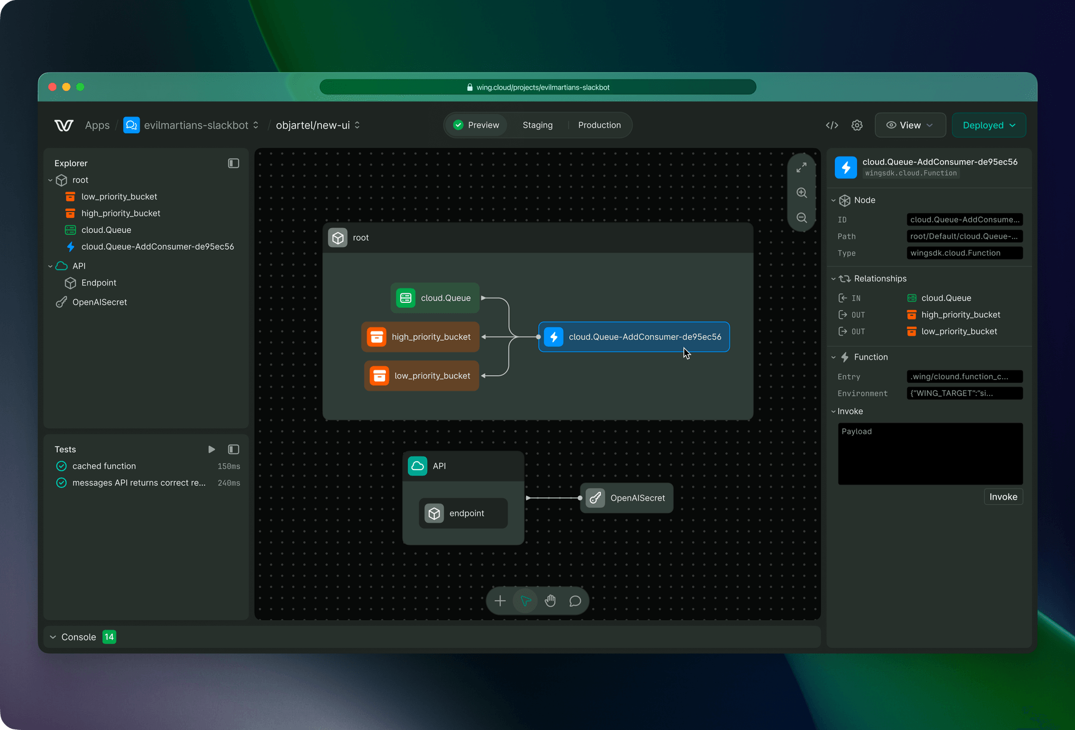
Task: Collapse the root tree item in Explorer
Action: point(50,180)
